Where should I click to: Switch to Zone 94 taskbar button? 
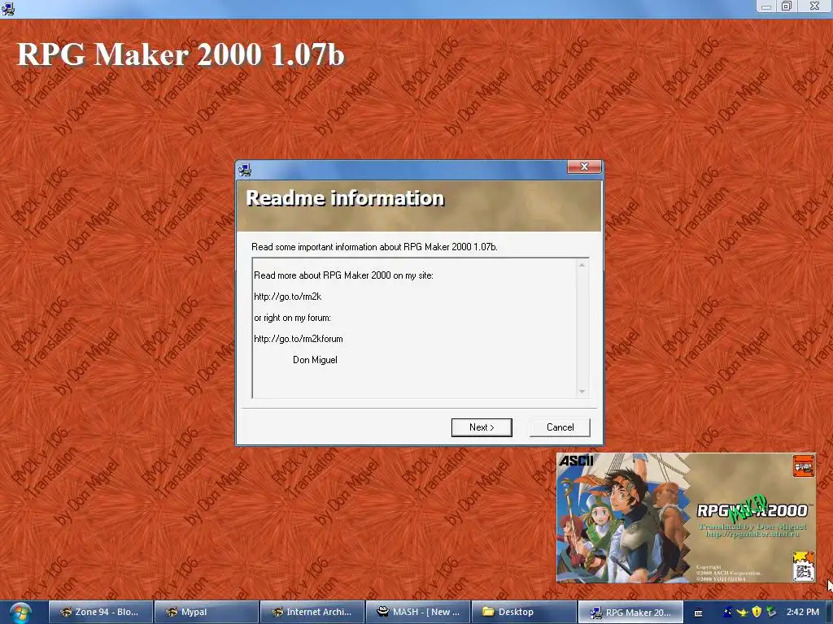pos(100,612)
